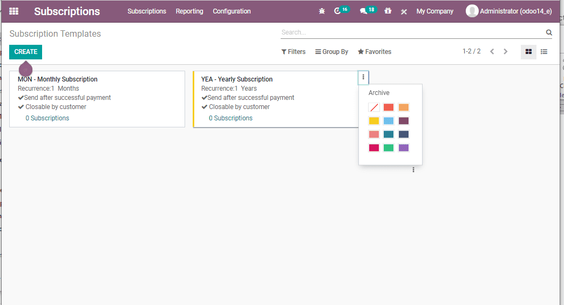Click the Subscription Templates breadcrumb title

point(55,33)
